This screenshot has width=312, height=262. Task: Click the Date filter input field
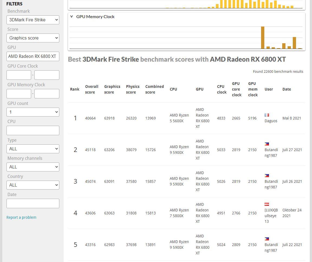[x=33, y=203]
